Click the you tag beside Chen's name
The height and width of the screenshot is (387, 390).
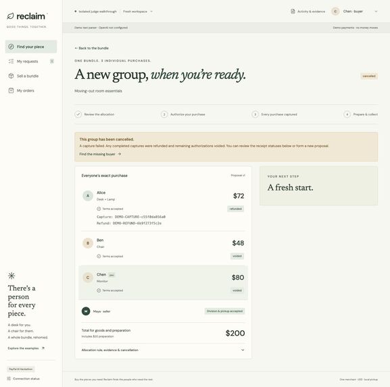(112, 275)
